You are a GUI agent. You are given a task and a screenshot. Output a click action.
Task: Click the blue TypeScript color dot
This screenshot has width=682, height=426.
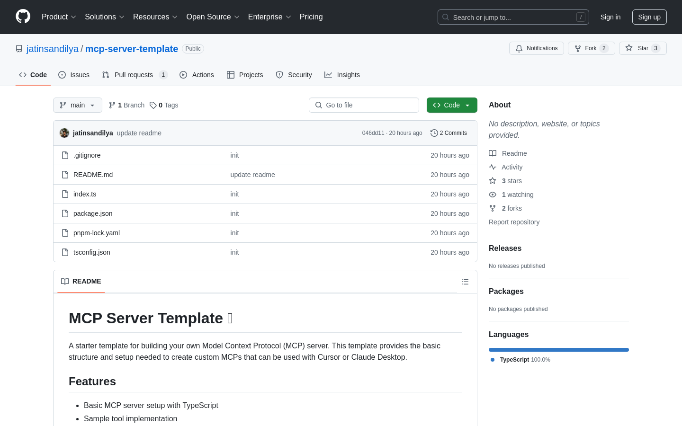(493, 360)
